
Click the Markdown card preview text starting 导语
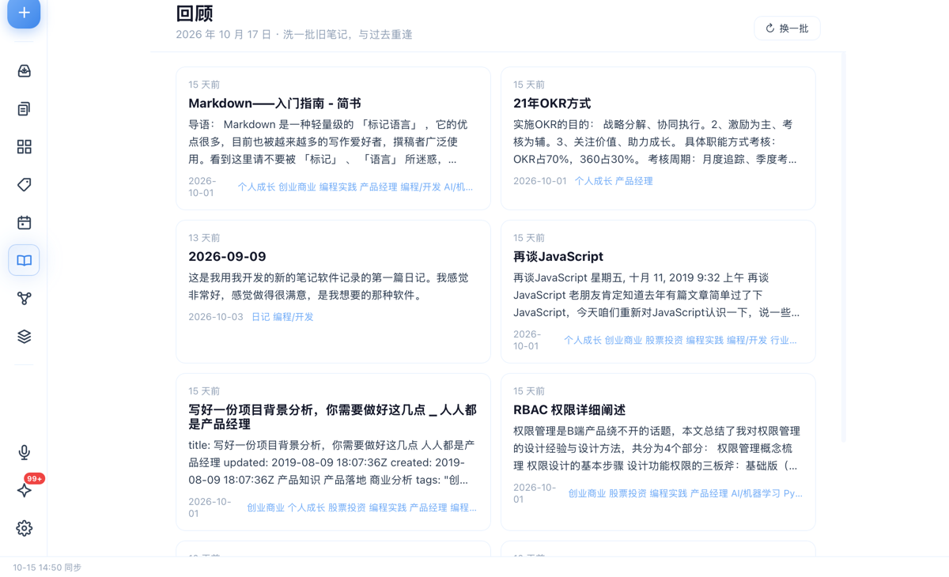(328, 142)
